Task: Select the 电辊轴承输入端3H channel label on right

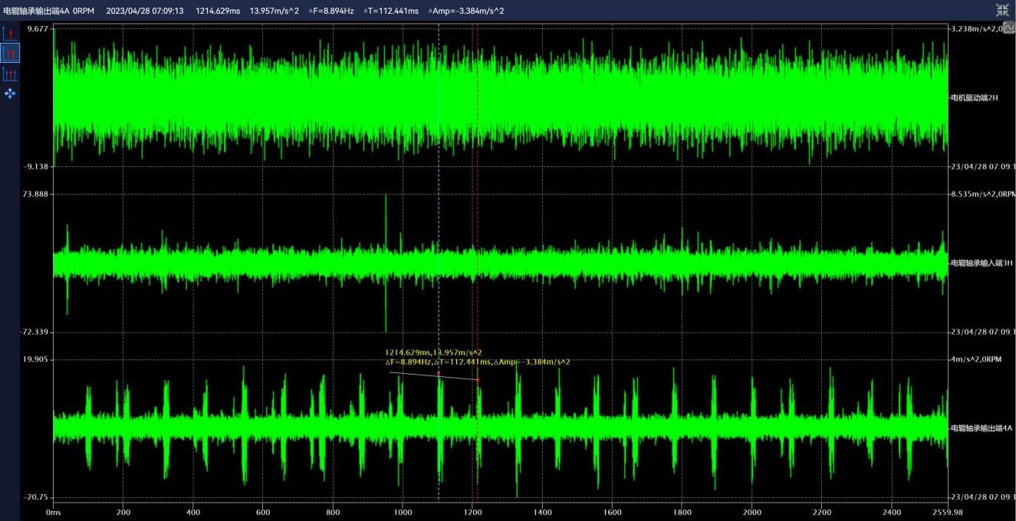Action: coord(981,263)
